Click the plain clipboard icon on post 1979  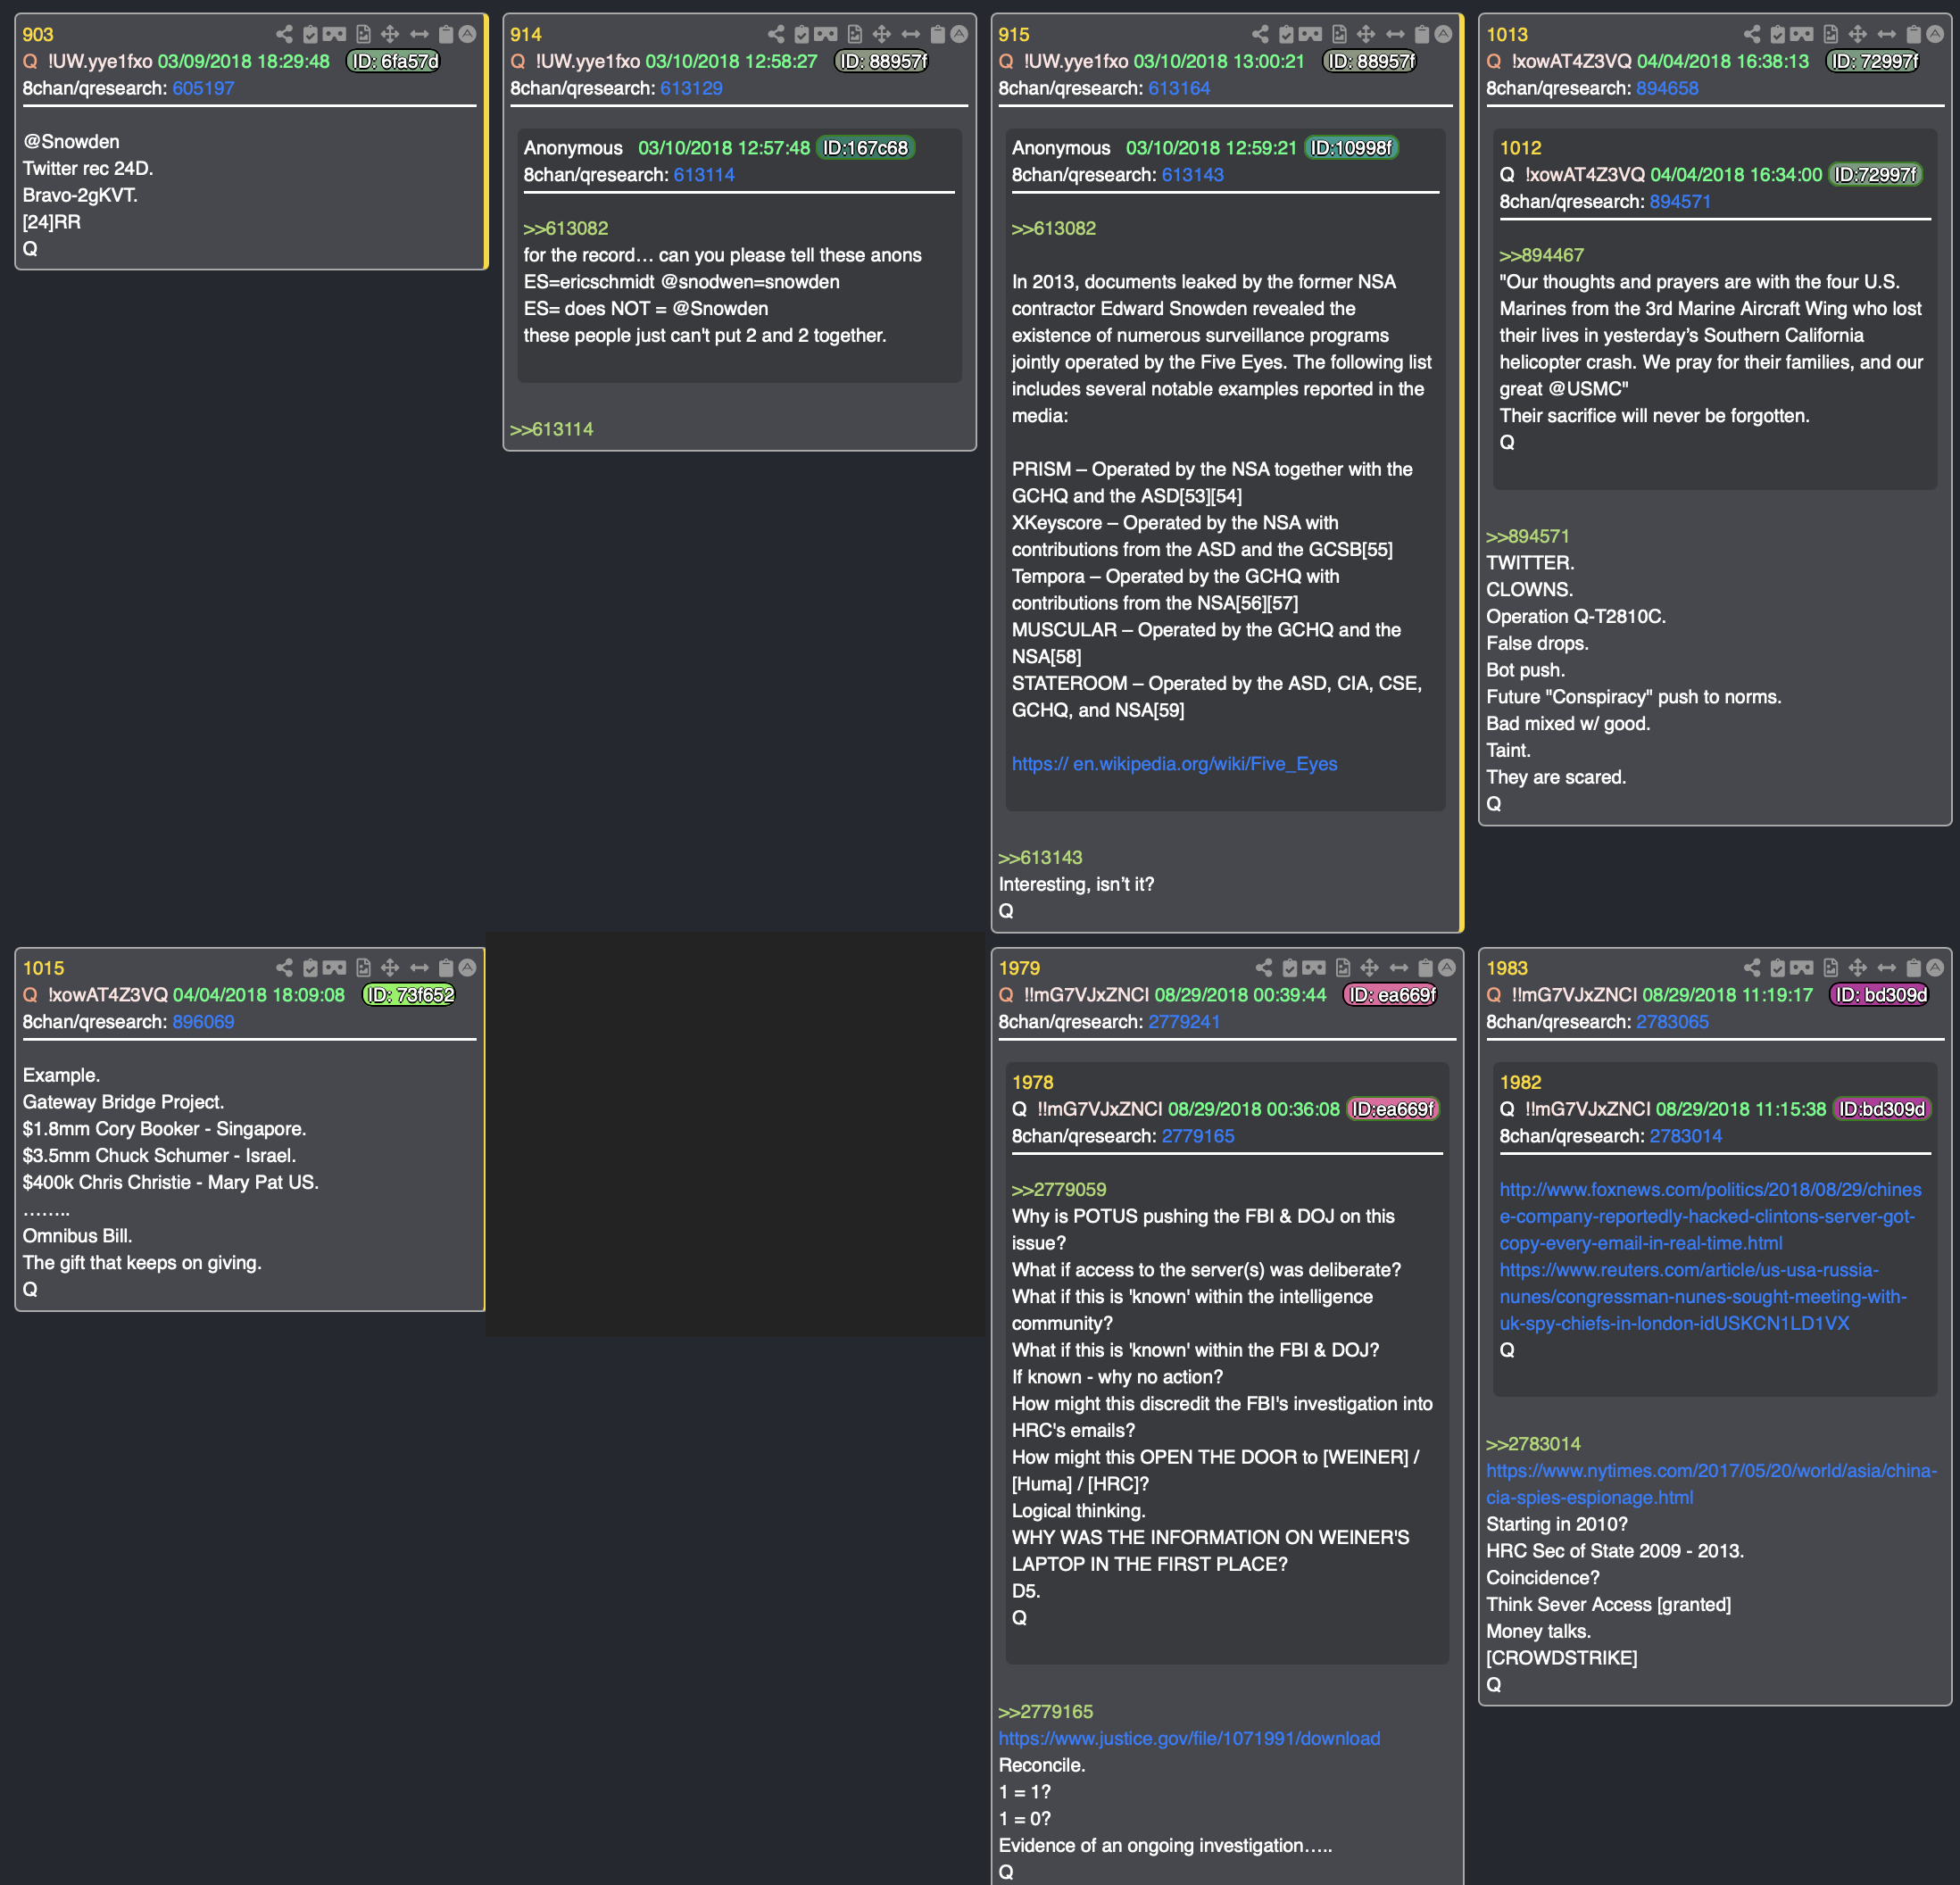point(1426,968)
